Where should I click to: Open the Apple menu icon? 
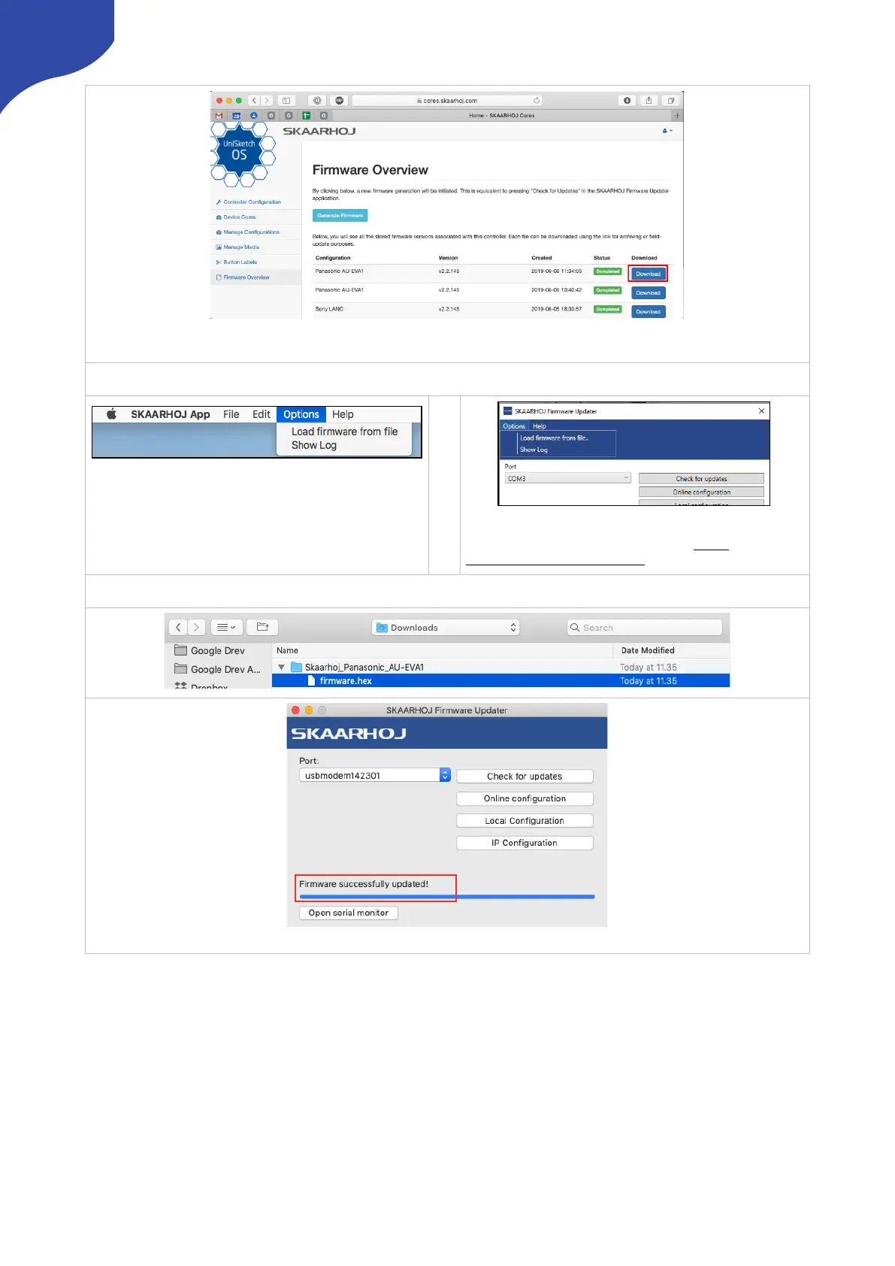click(x=111, y=414)
